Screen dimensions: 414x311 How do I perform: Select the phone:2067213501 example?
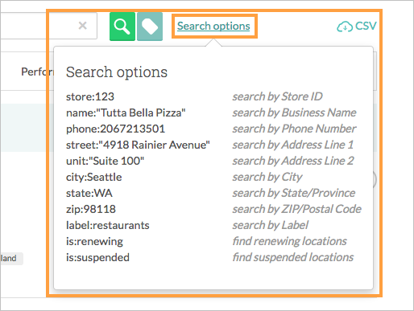(115, 129)
